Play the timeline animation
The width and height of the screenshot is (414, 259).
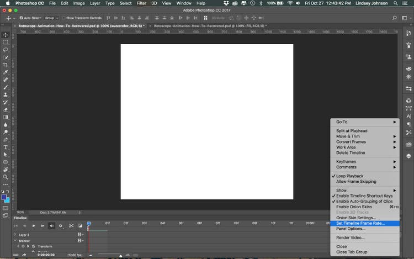coord(34,226)
